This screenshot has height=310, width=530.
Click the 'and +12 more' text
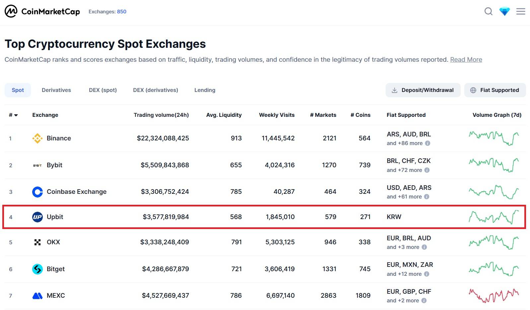[404, 274]
